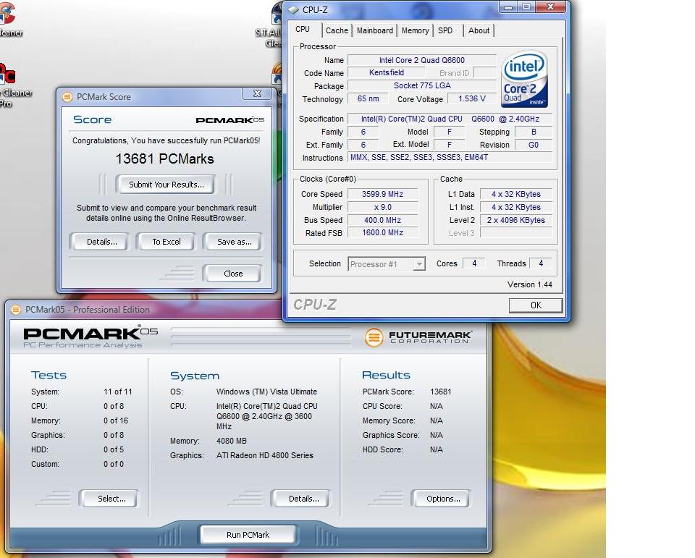This screenshot has height=558, width=695.
Task: Click the PCMark05 Professional Edition title icon
Action: [15, 310]
